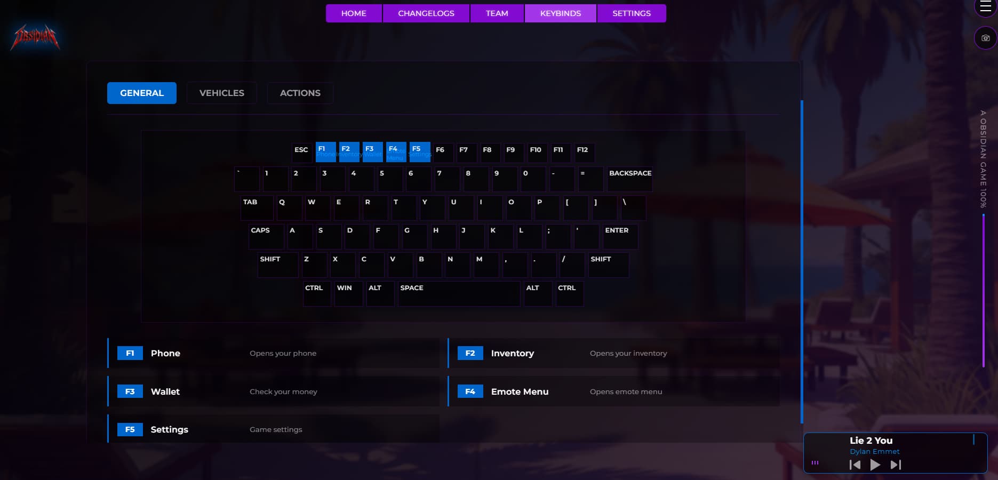Select the F3 Wallet keybind row
998x480 pixels.
pyautogui.click(x=273, y=391)
